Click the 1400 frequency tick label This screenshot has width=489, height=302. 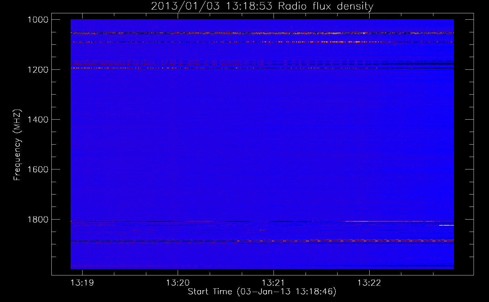point(38,120)
